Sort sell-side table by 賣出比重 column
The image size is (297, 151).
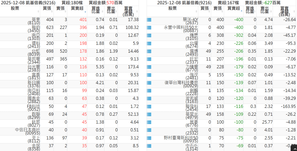pyautogui.click(x=264, y=10)
